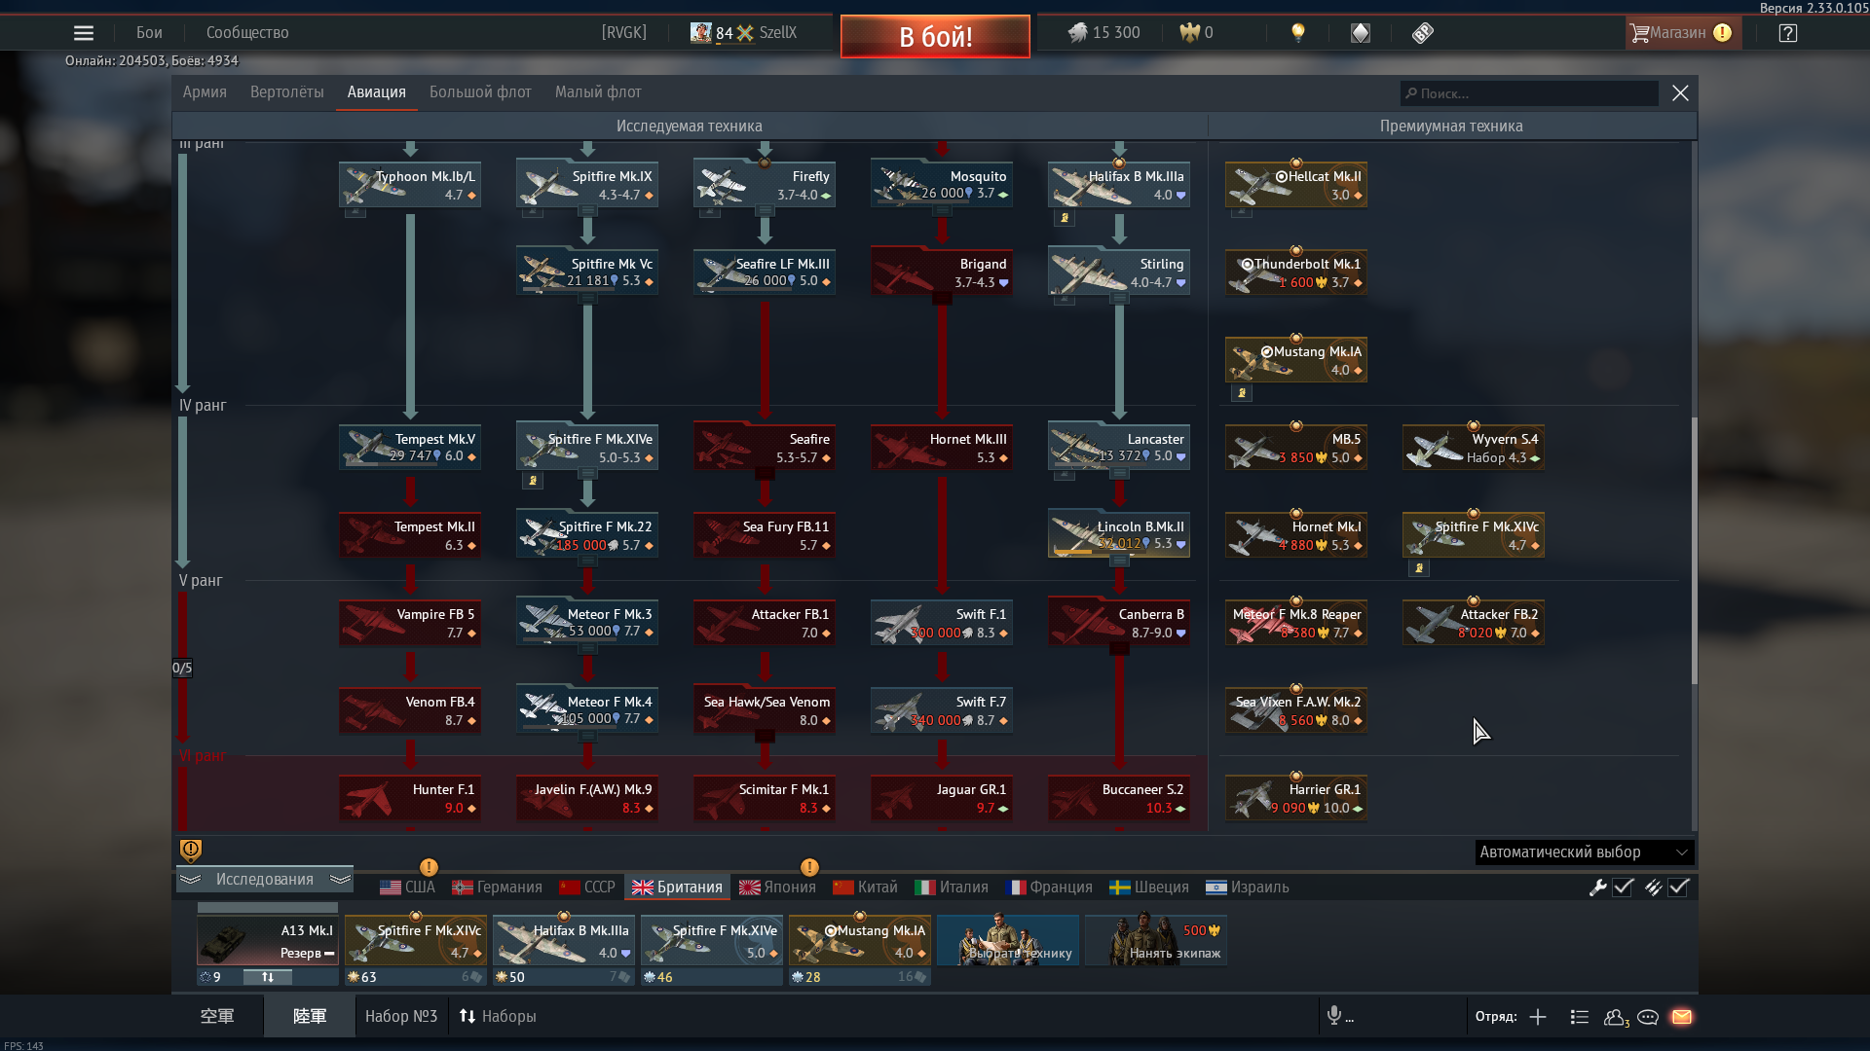This screenshot has width=1870, height=1051.
Task: Expand the group under Spitfire F Mk.XIVe
Action: [x=587, y=474]
